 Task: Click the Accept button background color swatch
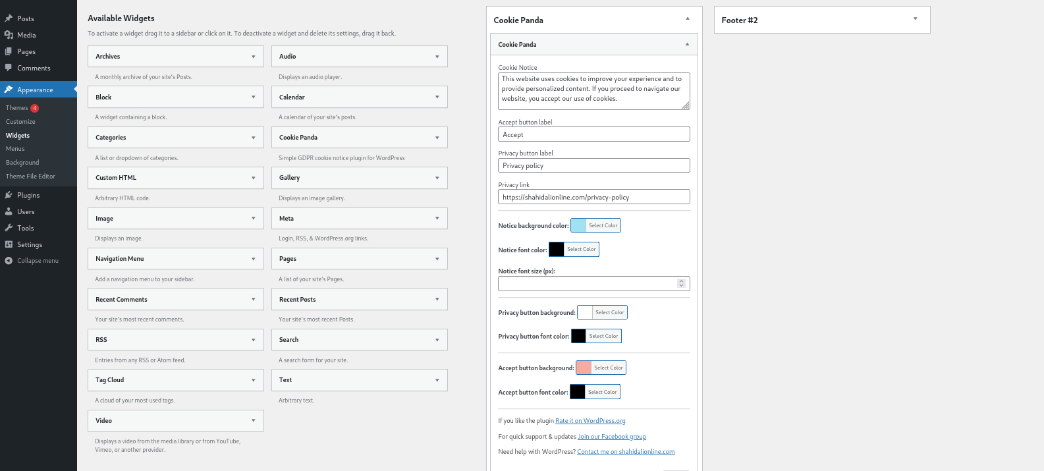click(x=584, y=368)
